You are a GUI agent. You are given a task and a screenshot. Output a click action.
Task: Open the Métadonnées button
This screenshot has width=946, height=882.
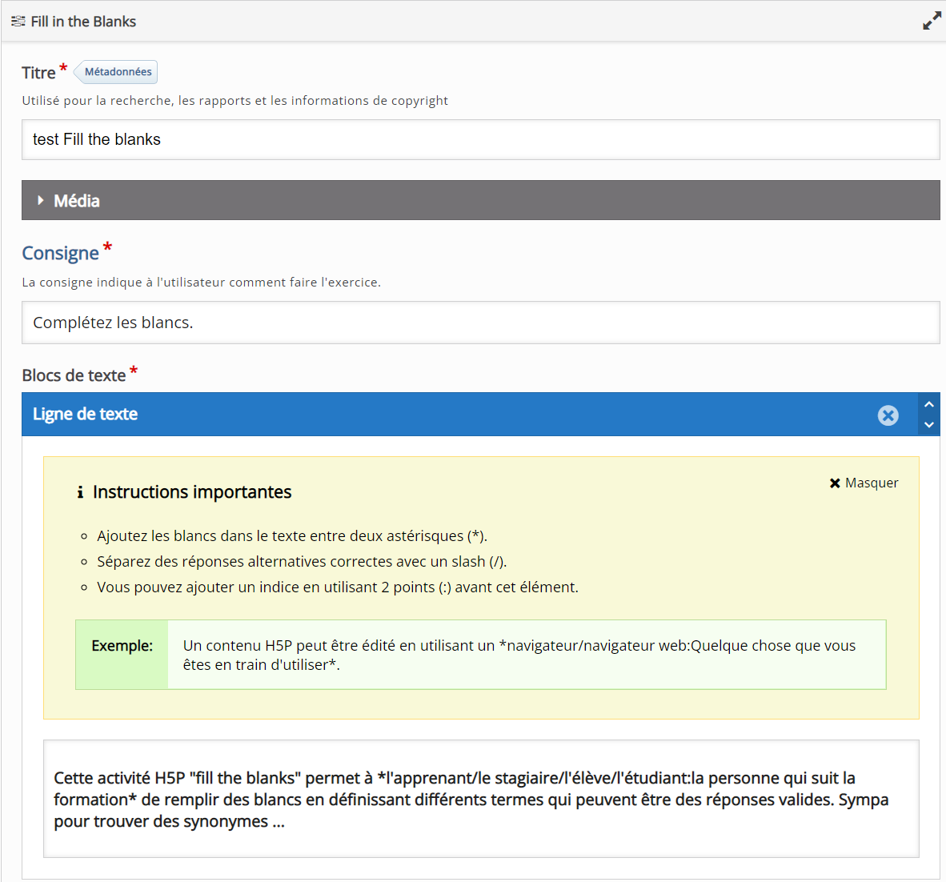coord(116,72)
